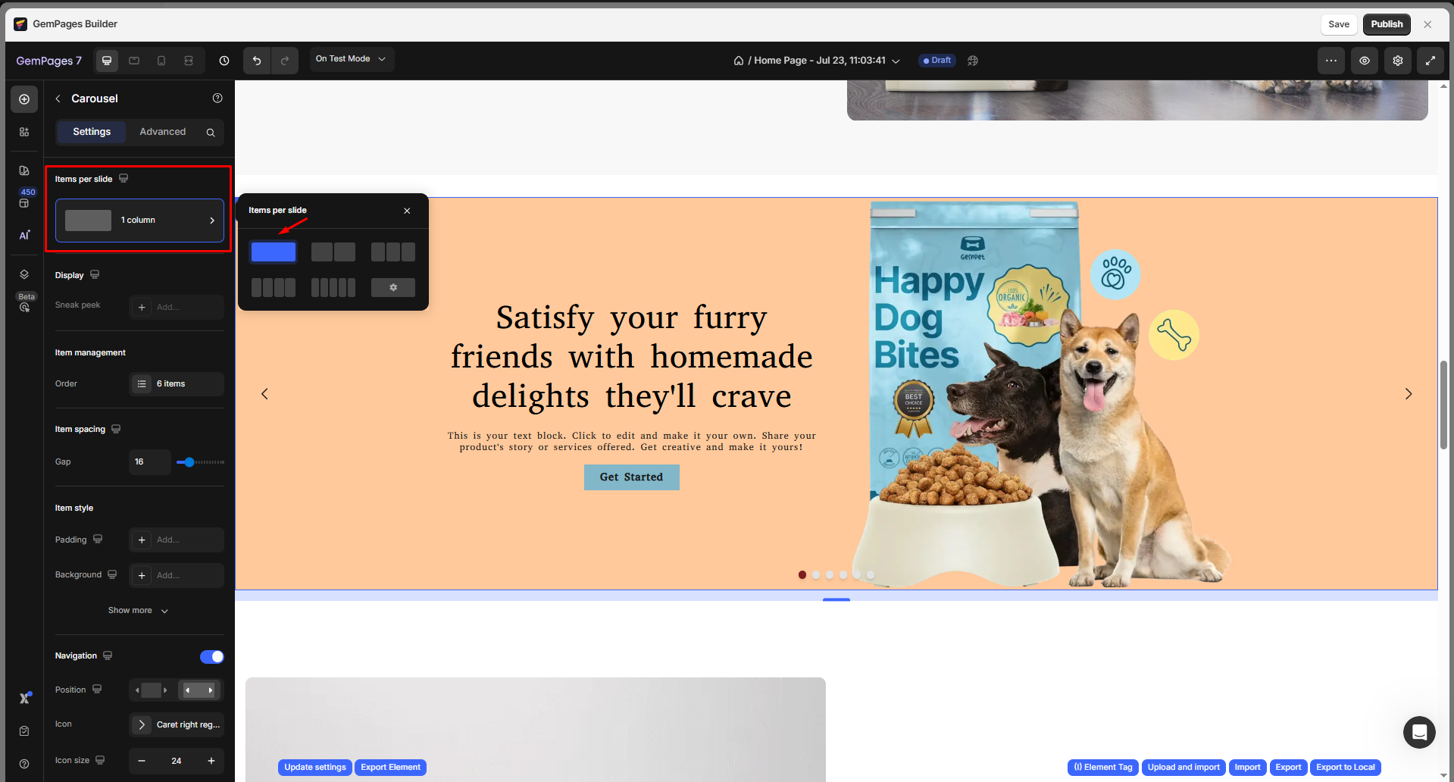The height and width of the screenshot is (782, 1454).
Task: Open the On Test Mode dropdown
Action: coord(351,59)
